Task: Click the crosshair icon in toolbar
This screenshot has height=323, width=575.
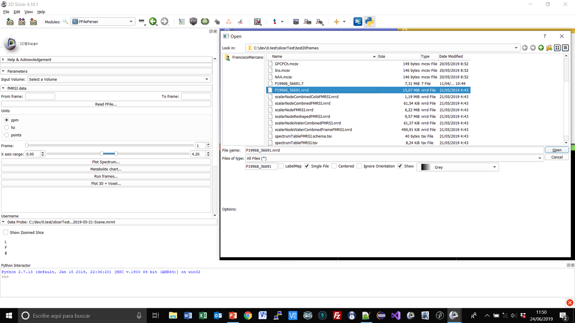Action: (336, 22)
